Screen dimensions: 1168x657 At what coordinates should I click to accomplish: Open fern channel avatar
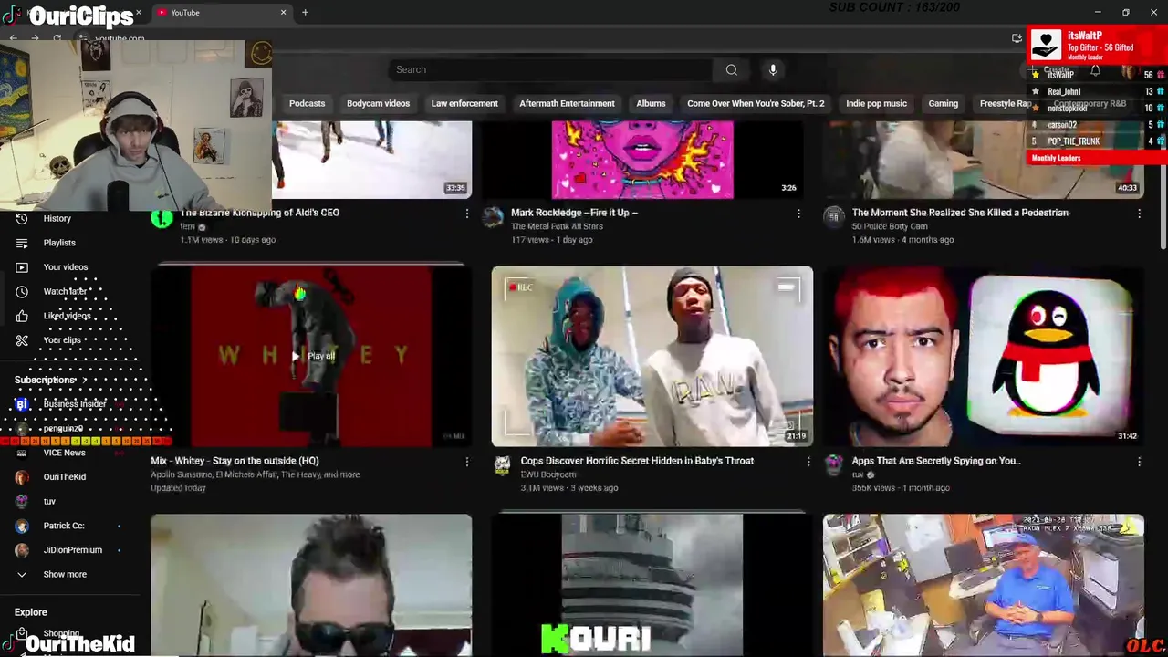pos(162,217)
